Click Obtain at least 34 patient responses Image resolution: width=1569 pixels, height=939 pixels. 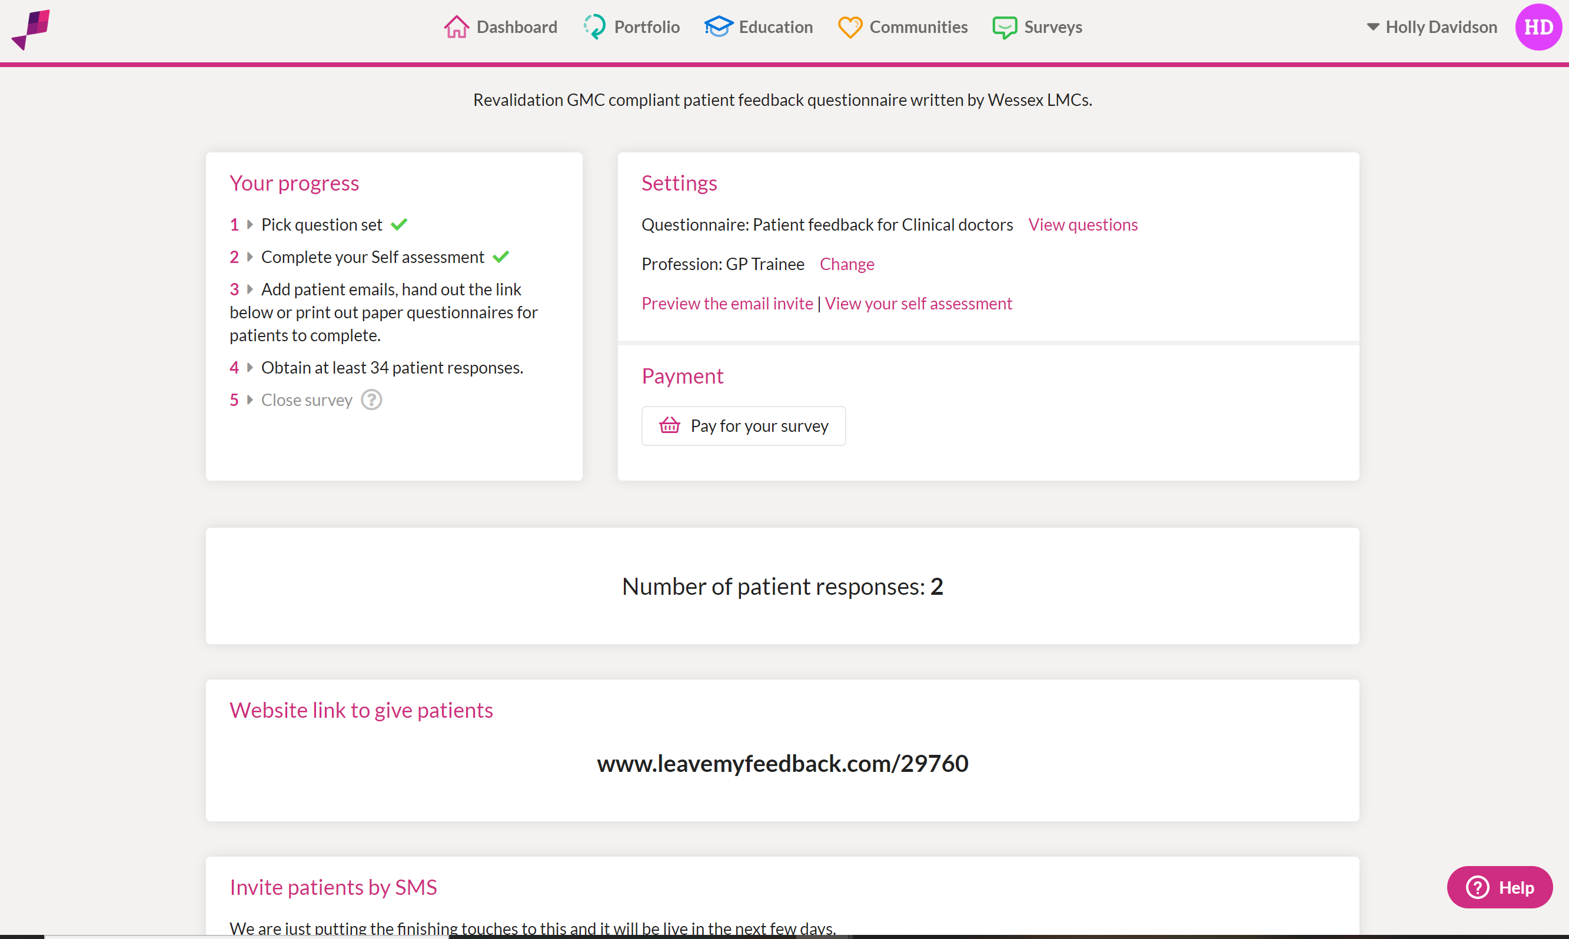pos(393,368)
